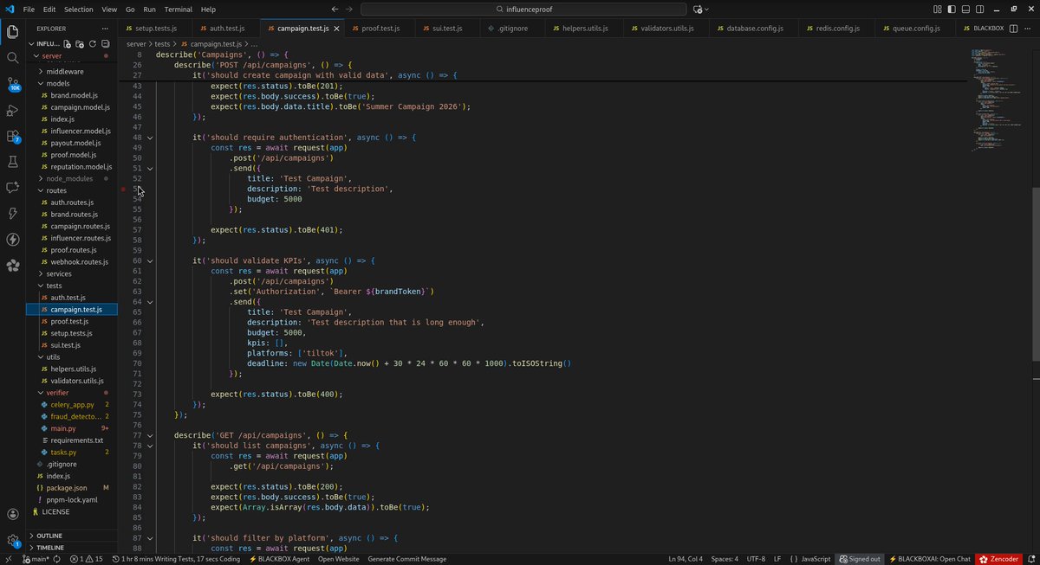Click New File icon in Explorer header
Screen dimensions: 1040x565
pyautogui.click(x=68, y=43)
